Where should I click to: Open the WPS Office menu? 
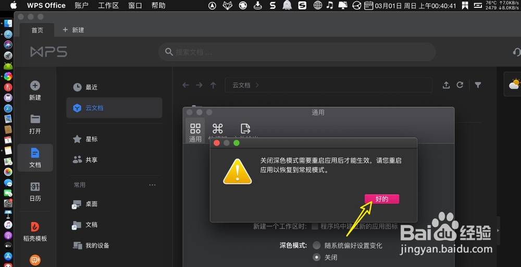[x=46, y=5]
